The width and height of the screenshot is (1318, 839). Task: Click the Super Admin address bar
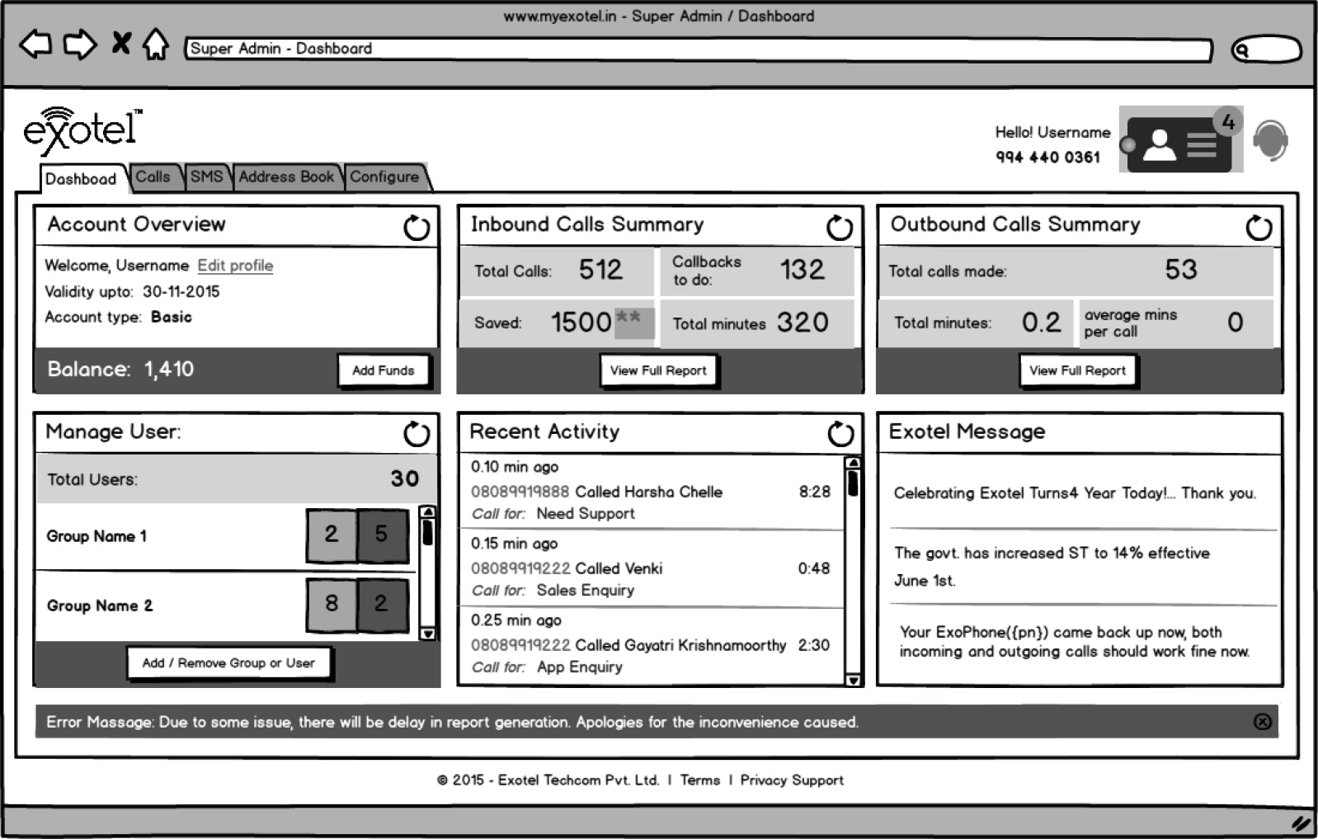pyautogui.click(x=698, y=49)
